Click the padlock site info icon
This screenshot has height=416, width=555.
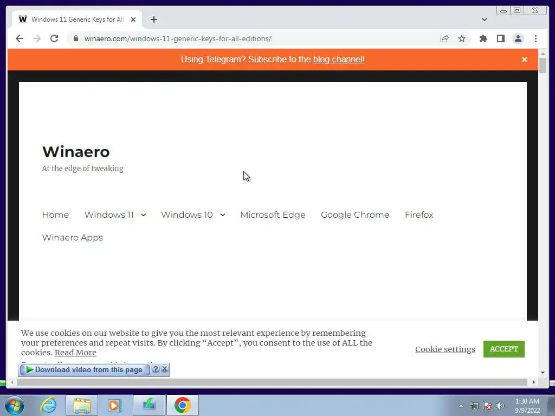pos(76,38)
